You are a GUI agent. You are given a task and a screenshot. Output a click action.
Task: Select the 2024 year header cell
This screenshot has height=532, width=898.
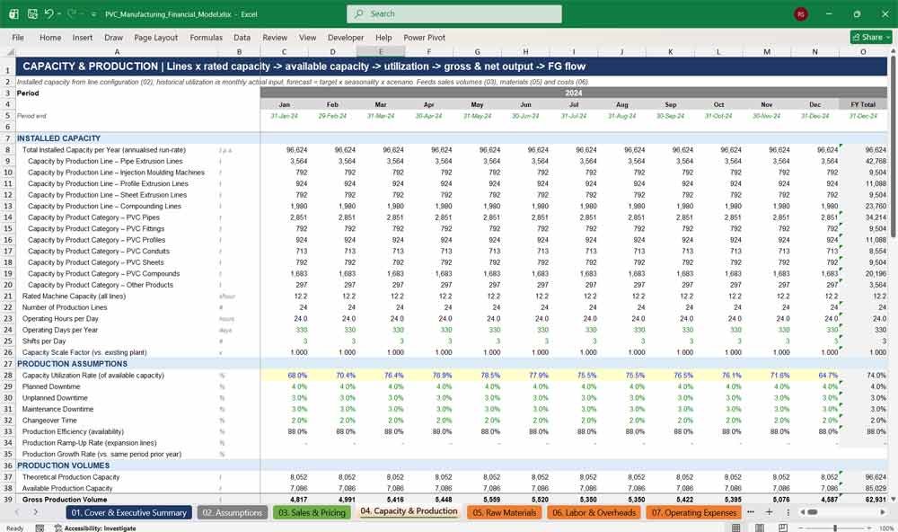pyautogui.click(x=573, y=93)
